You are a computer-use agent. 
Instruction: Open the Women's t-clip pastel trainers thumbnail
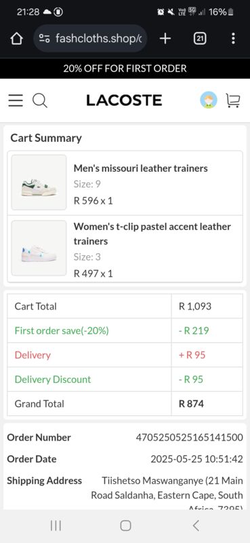(x=39, y=248)
